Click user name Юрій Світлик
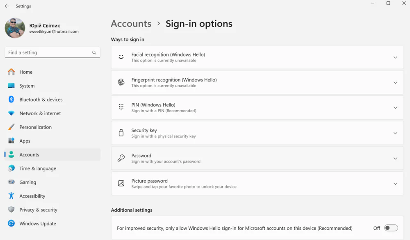 [x=45, y=25]
